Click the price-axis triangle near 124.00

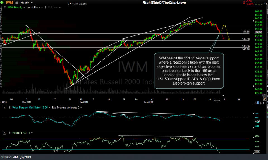[253, 86]
